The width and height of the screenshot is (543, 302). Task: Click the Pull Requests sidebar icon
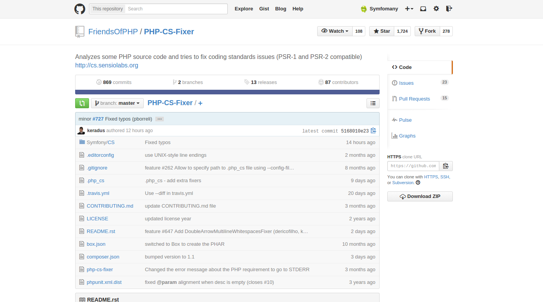point(395,99)
